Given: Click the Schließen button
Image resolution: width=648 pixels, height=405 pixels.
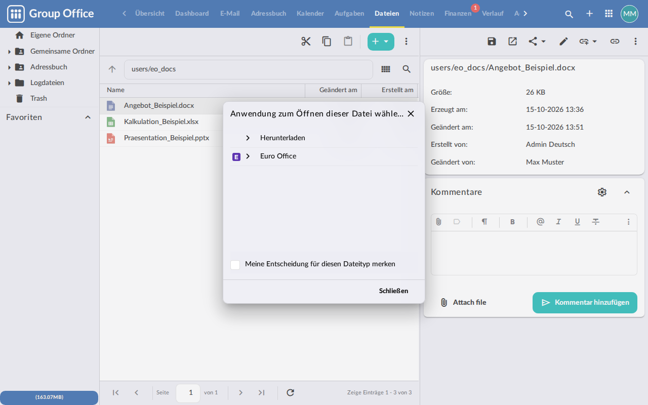Looking at the screenshot, I should tap(393, 291).
